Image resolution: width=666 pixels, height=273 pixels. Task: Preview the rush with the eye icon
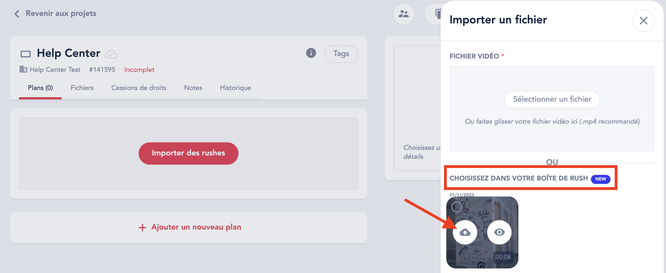499,232
